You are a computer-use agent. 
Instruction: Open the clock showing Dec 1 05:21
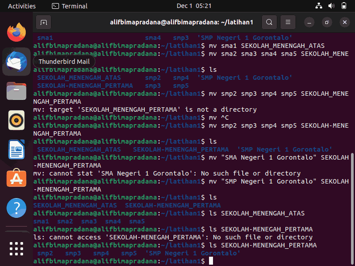(x=194, y=6)
